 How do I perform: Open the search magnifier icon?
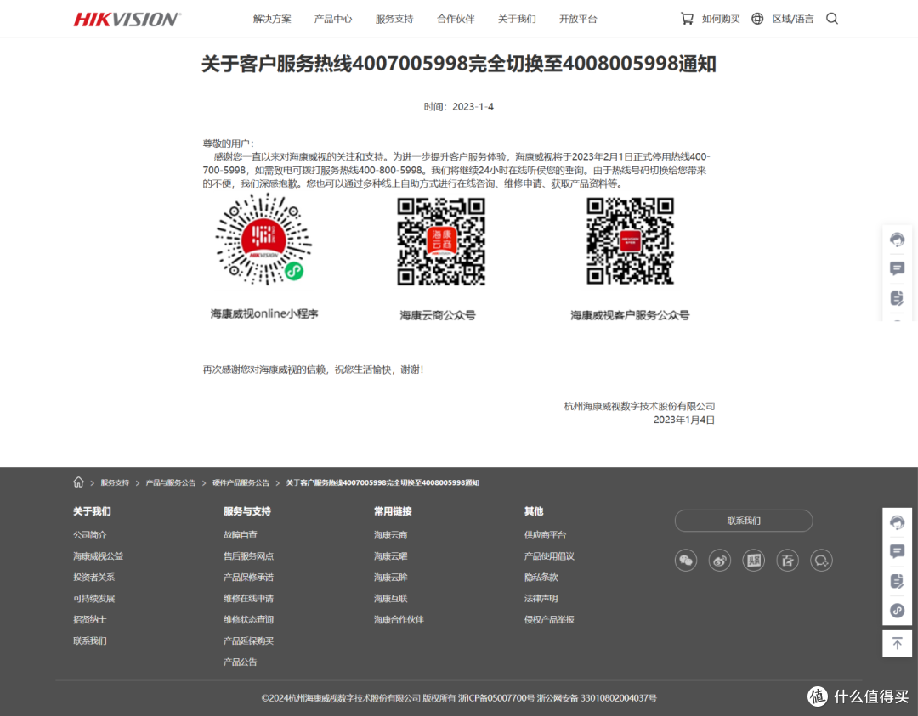[x=832, y=19]
